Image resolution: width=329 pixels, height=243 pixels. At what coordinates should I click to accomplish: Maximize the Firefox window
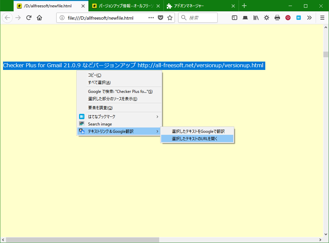(x=306, y=6)
